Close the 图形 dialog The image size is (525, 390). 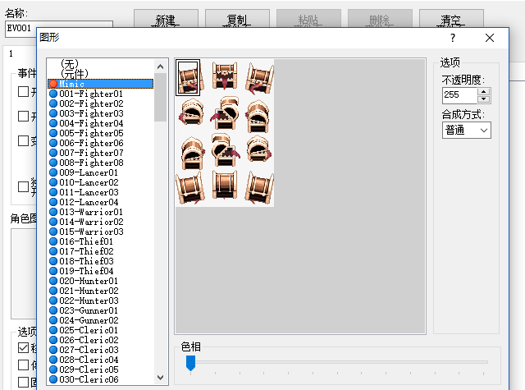490,38
